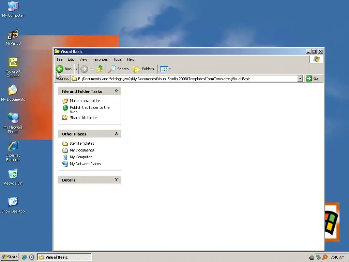Open the View menu
Screen dimensions: 349x262
click(x=83, y=59)
